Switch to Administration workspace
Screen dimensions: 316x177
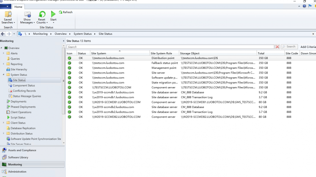tap(32, 172)
